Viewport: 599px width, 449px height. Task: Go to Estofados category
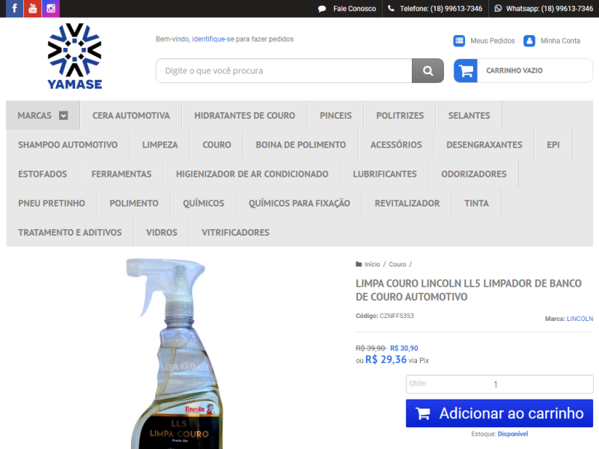43,174
